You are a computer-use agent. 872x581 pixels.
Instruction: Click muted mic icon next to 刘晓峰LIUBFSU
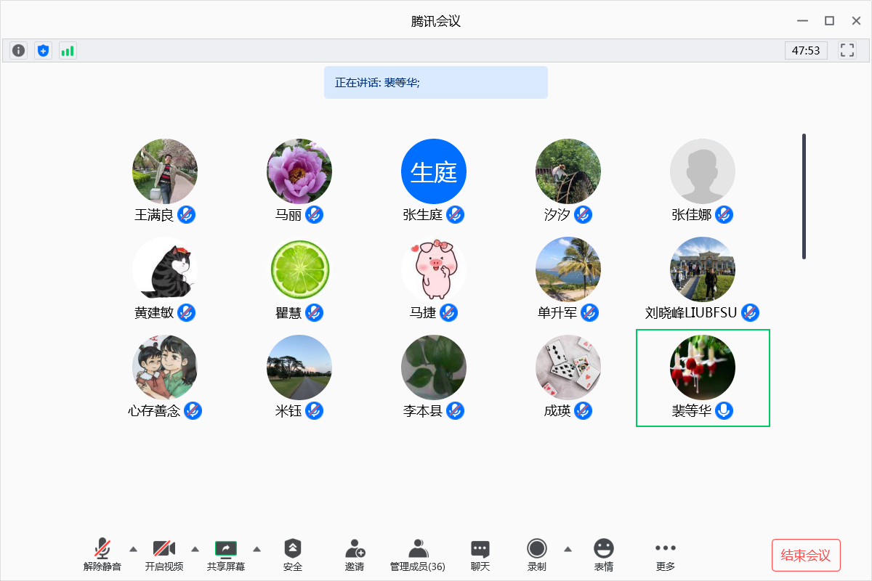click(750, 312)
